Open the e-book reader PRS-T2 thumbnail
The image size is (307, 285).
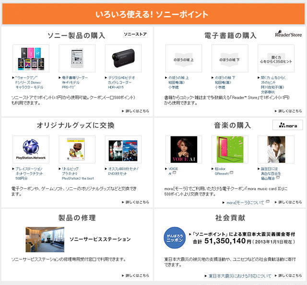77,58
